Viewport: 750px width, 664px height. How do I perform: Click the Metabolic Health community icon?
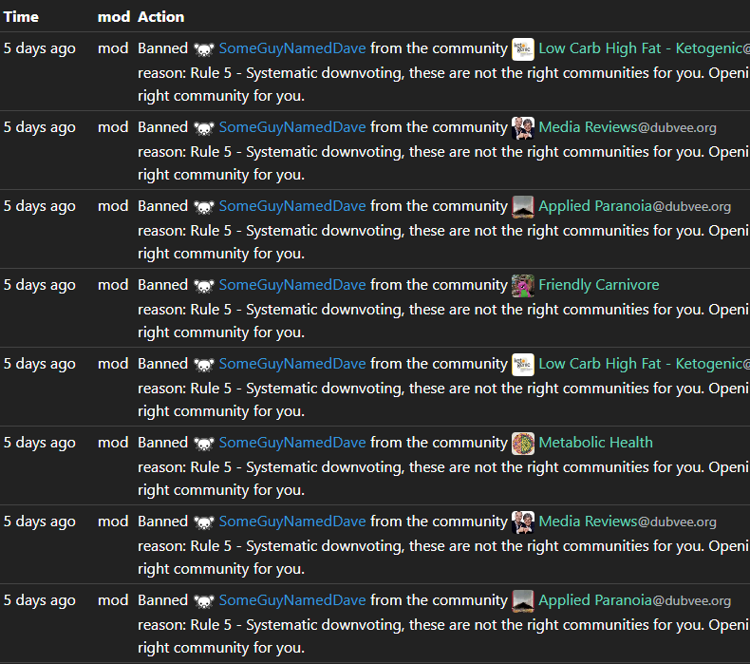pos(523,443)
